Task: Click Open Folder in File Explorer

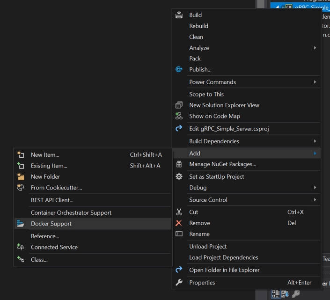Action: click(x=224, y=270)
